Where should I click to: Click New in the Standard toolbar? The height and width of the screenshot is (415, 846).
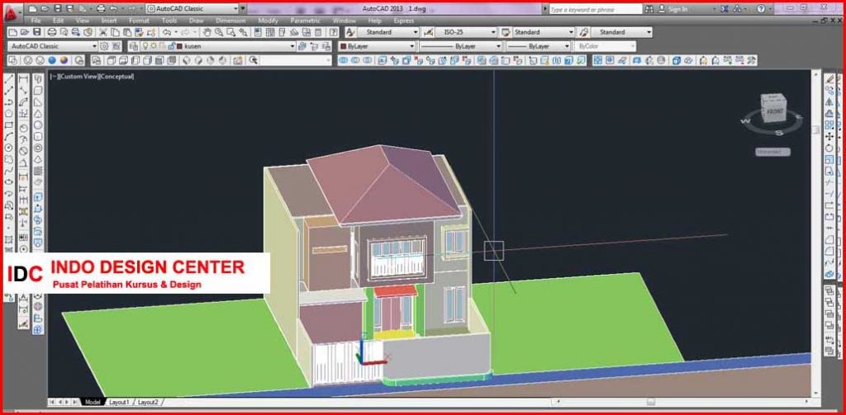point(13,32)
